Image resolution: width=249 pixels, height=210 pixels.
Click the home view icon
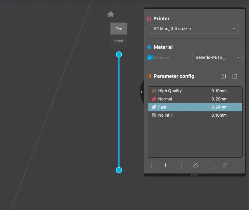pos(111,14)
